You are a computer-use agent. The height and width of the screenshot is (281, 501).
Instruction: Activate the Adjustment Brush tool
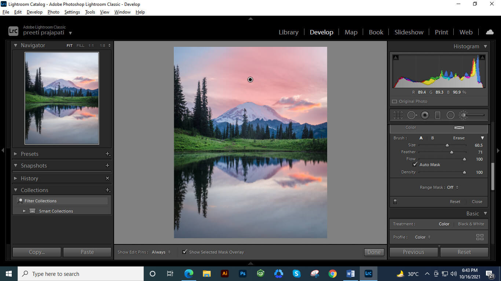click(x=463, y=115)
